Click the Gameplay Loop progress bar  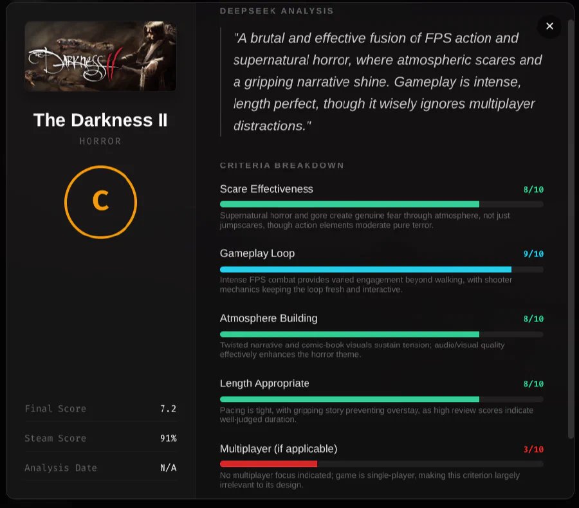(x=381, y=269)
